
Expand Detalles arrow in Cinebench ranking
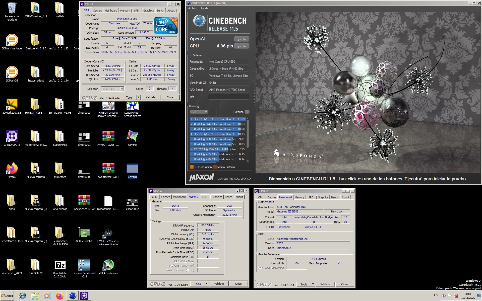(247, 112)
